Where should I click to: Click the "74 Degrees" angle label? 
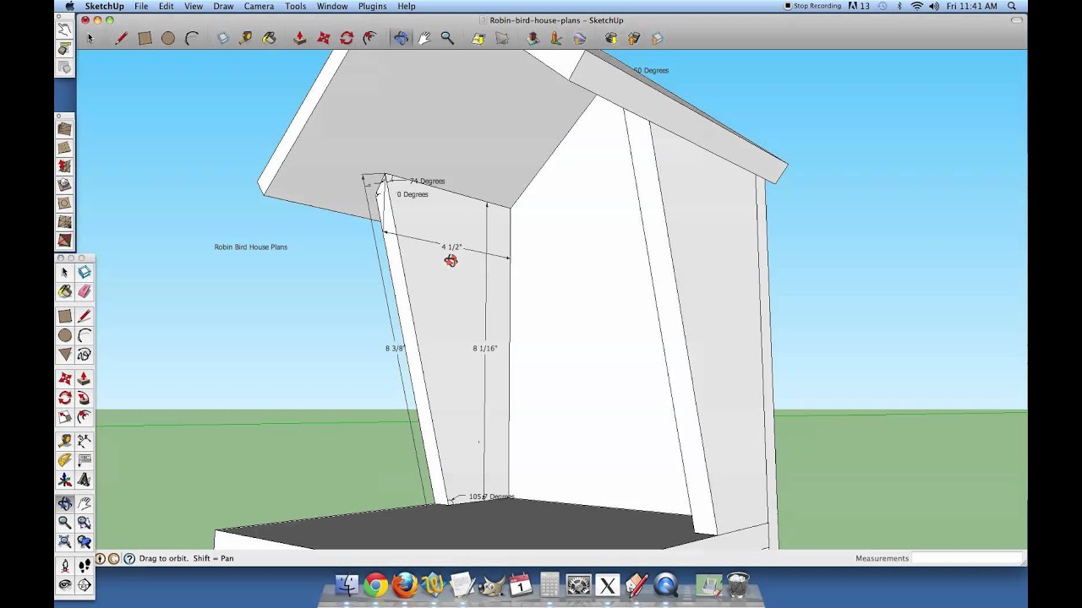pos(427,181)
